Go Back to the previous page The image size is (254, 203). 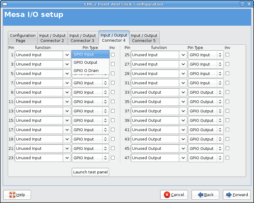[205, 195]
